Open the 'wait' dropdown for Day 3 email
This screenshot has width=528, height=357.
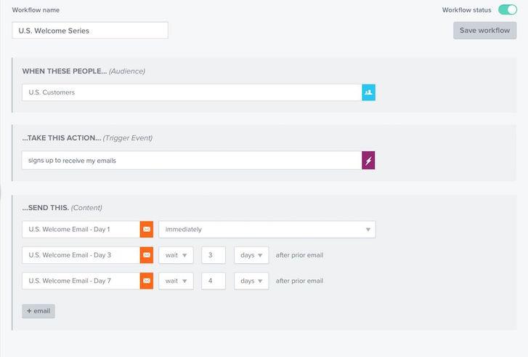pos(176,255)
